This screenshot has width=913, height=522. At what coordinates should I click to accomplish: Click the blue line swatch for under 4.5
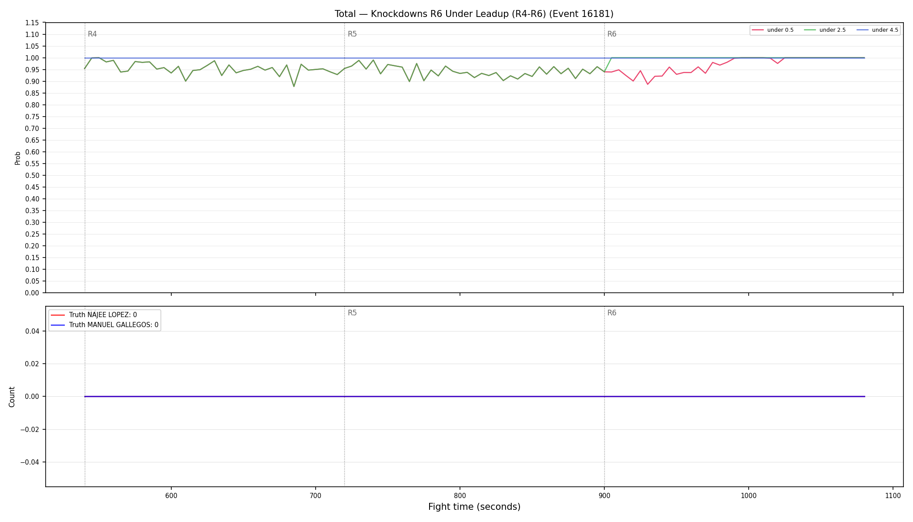[x=863, y=30]
